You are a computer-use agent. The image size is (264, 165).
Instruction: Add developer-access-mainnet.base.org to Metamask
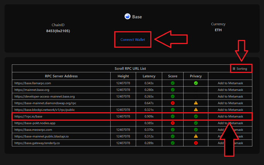tap(230, 96)
